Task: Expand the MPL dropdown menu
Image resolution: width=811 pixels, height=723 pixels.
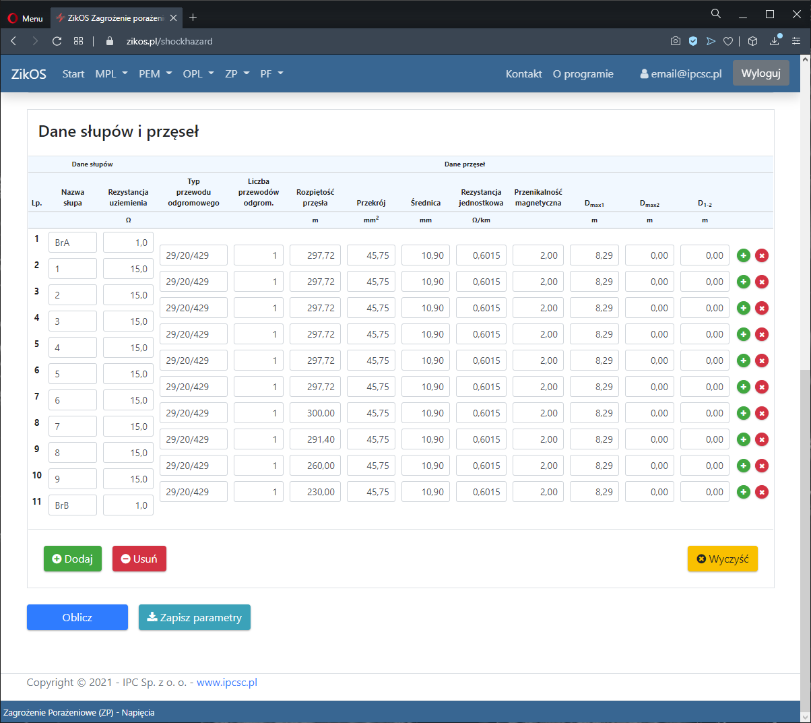Action: point(111,73)
